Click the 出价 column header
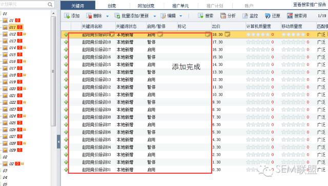The image size is (328, 186). (216, 27)
